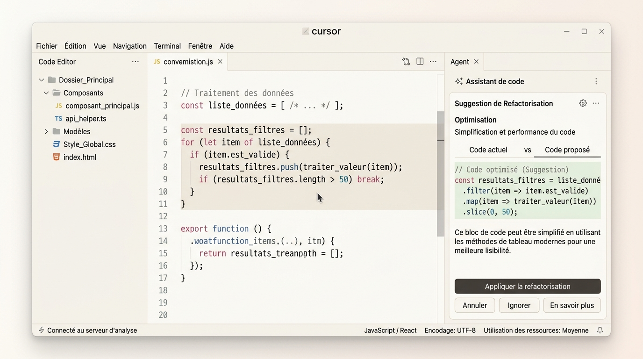Split the editor with the layout icon
643x359 pixels.
coord(420,62)
